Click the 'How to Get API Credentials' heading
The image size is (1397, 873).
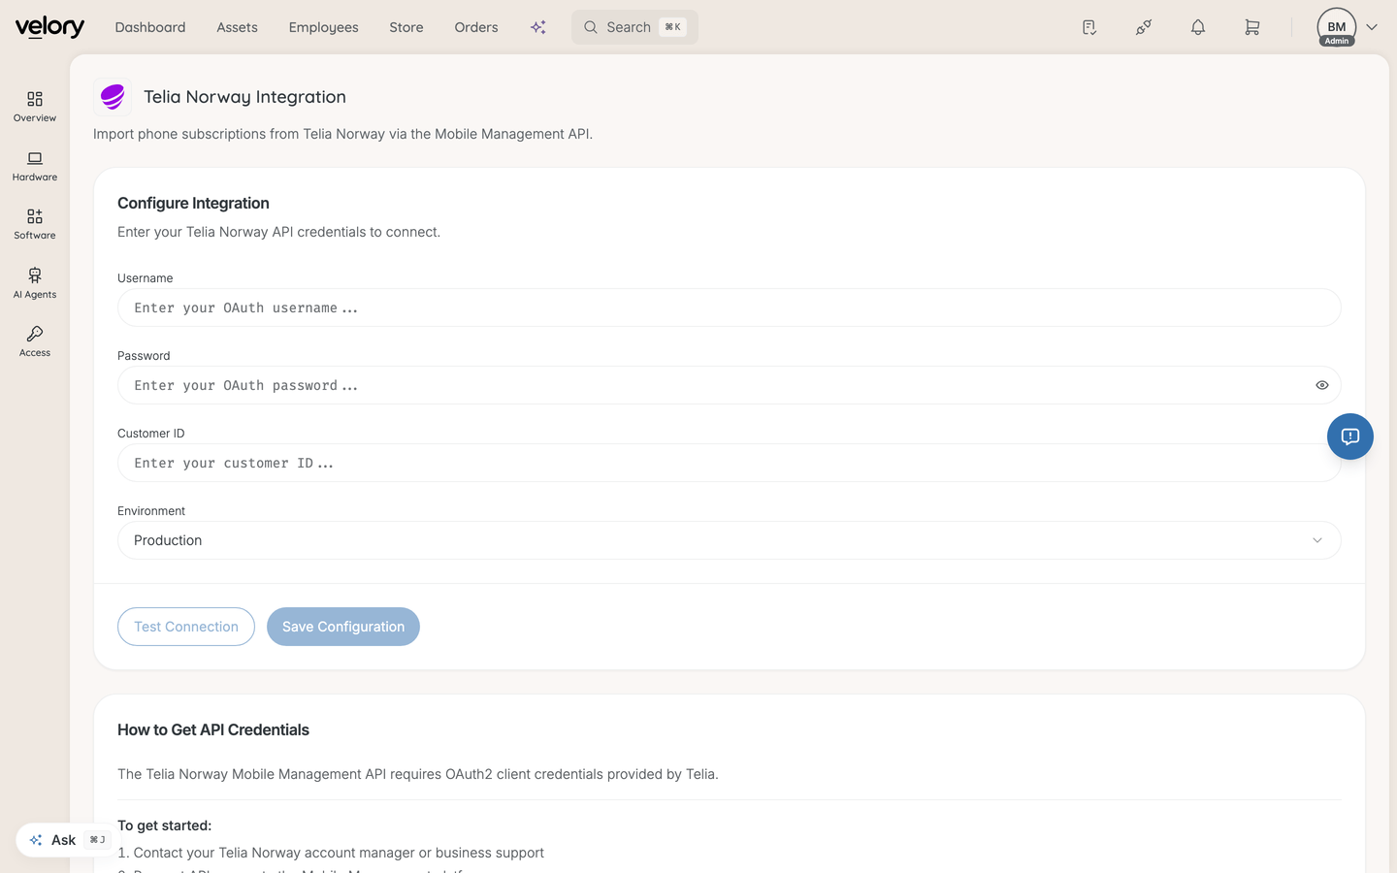point(213,729)
